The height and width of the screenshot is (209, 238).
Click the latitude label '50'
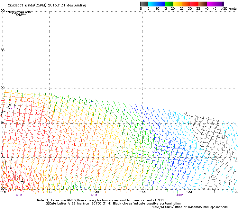pyautogui.click(x=3, y=188)
